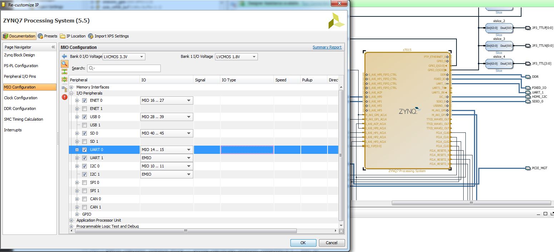Click the blue back arrow icon
Screen dimensions: 554x252
pos(65,56)
